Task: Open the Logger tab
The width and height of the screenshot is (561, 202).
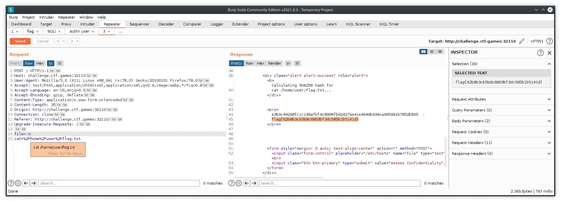Action: click(217, 24)
